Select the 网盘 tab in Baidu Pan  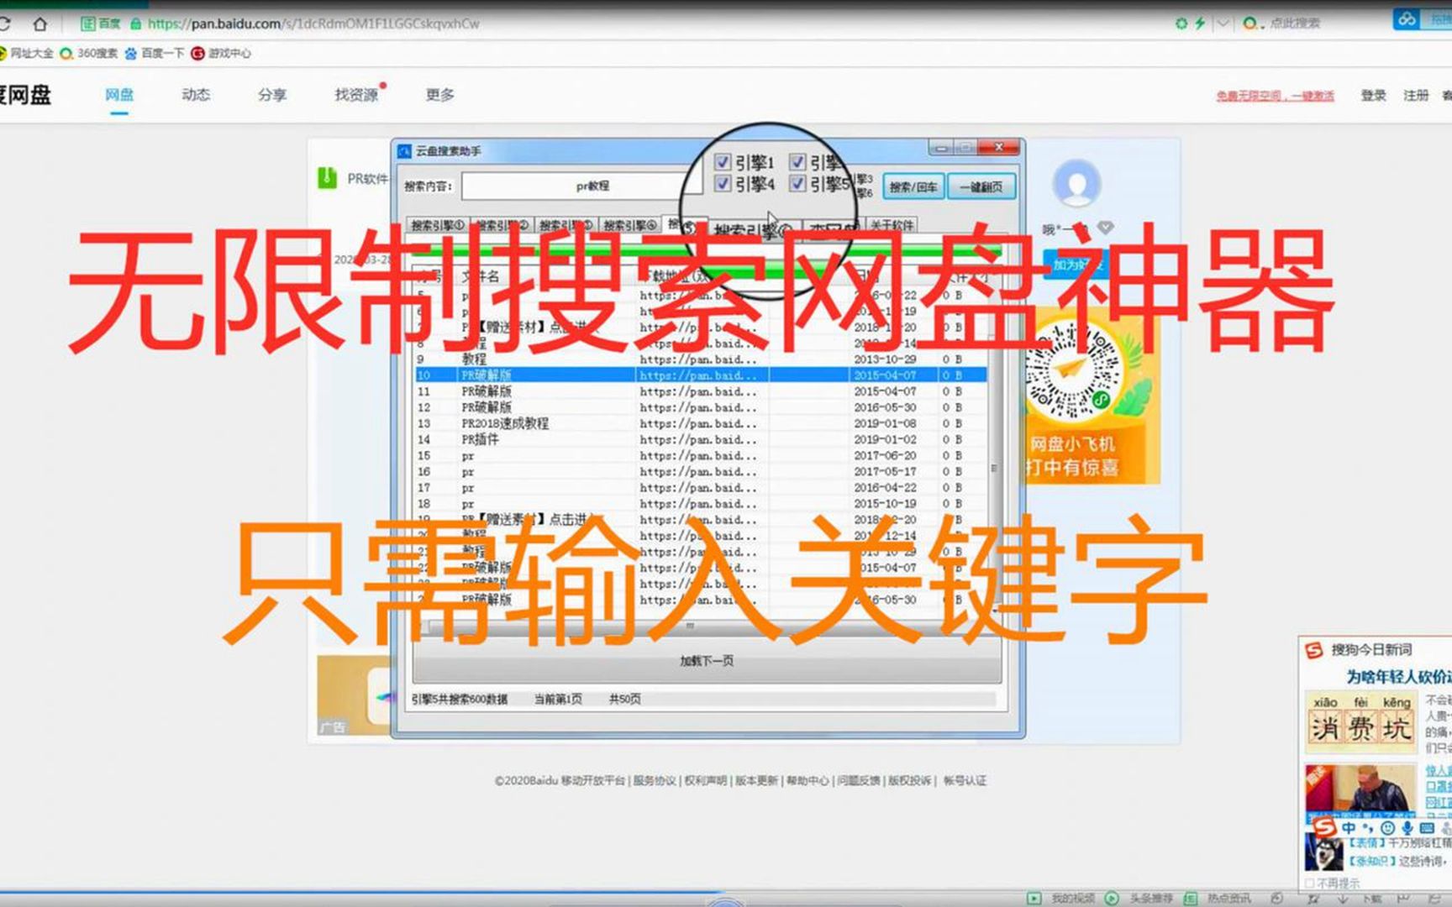(119, 95)
